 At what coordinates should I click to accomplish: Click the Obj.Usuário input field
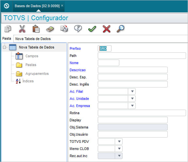click(x=133, y=134)
